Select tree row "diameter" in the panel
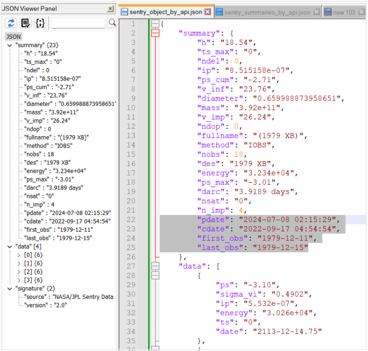The width and height of the screenshot is (368, 351). [70, 104]
